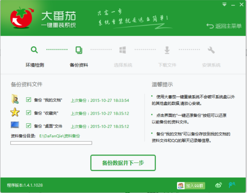
Task: Select the 备份资料 step label
Action: click(79, 65)
